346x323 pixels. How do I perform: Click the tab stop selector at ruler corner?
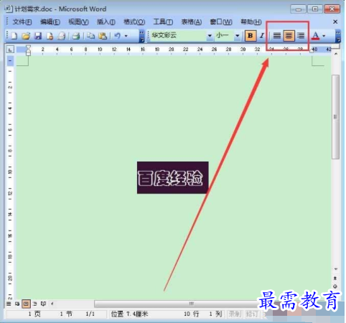10,50
